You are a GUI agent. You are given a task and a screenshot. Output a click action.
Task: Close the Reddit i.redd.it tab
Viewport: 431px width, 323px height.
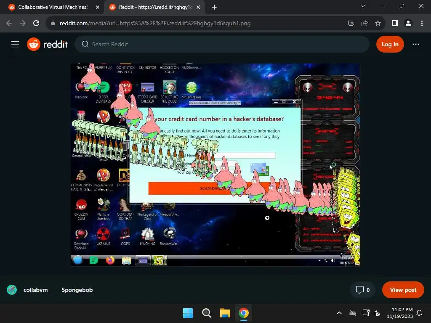point(198,8)
